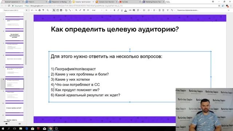Click the font size field
The width and height of the screenshot is (233, 131).
click(x=106, y=10)
